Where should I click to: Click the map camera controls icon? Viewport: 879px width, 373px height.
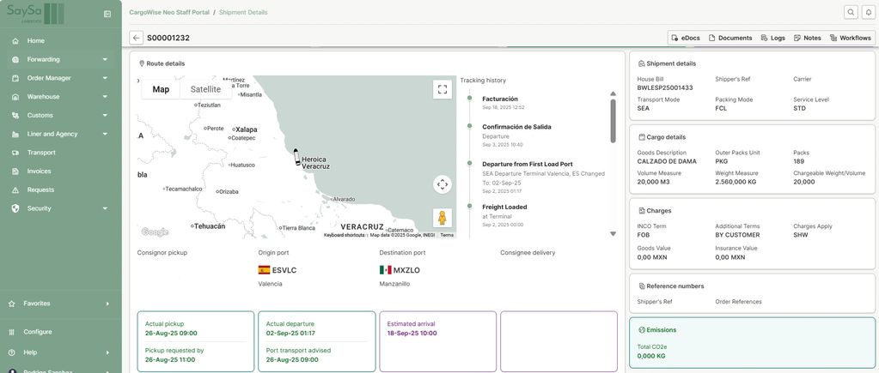443,184
